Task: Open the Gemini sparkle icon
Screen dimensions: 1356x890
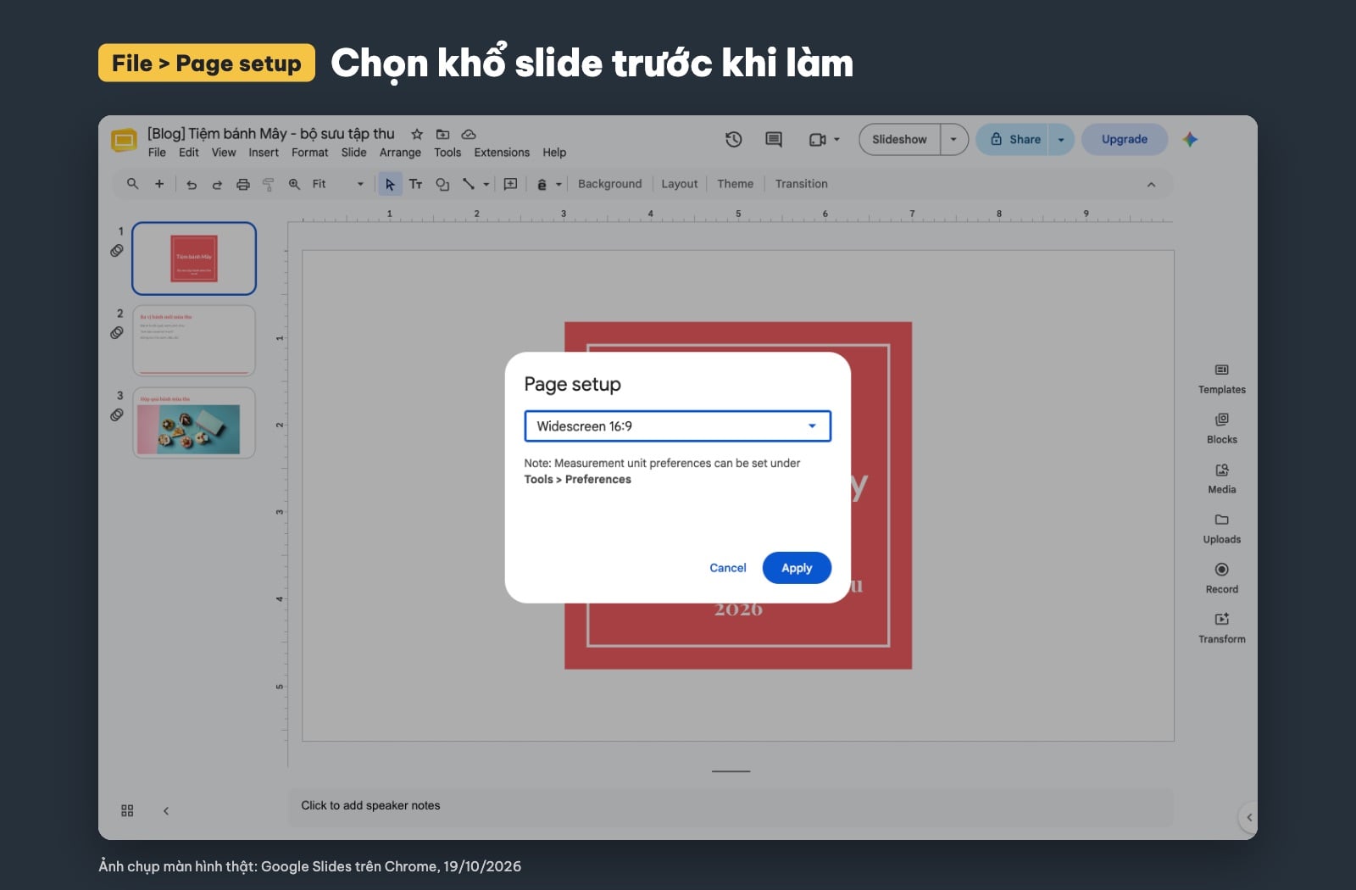Action: tap(1190, 139)
